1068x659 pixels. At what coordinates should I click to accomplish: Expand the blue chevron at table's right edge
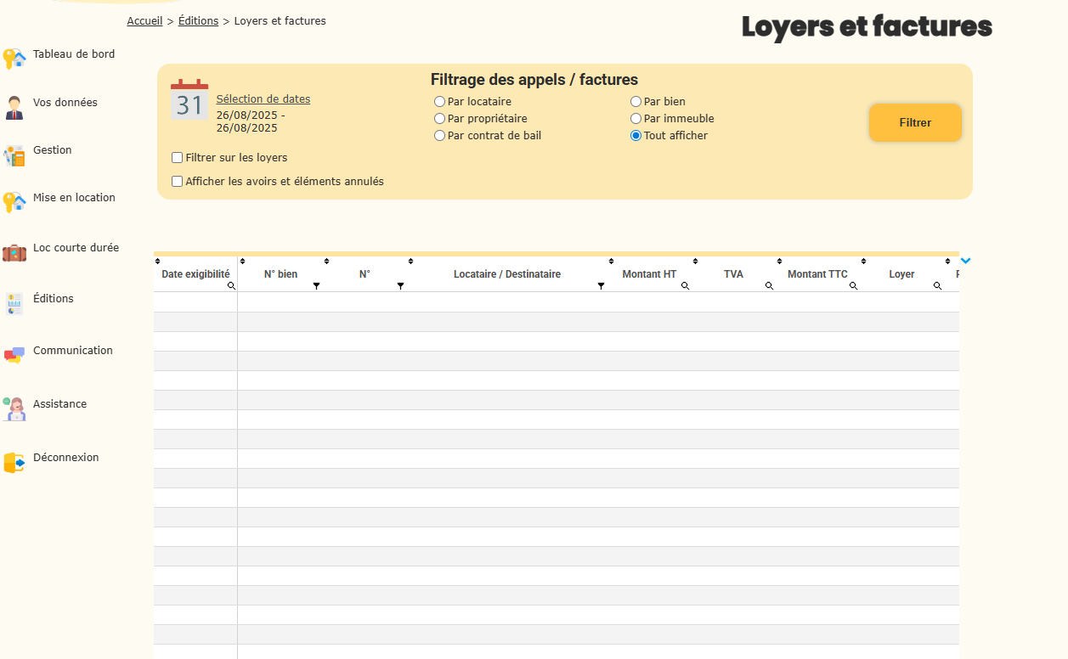click(x=965, y=261)
